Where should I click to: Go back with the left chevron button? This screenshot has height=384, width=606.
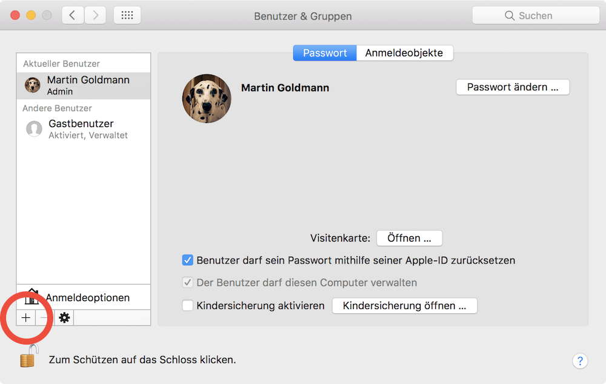point(73,16)
